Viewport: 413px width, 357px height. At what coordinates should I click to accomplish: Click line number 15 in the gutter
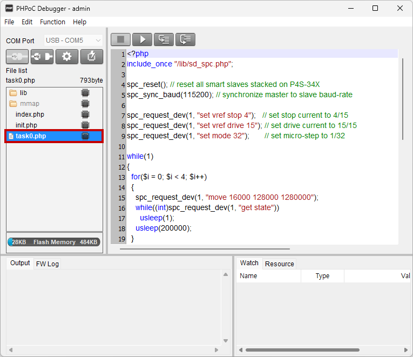tap(121, 198)
